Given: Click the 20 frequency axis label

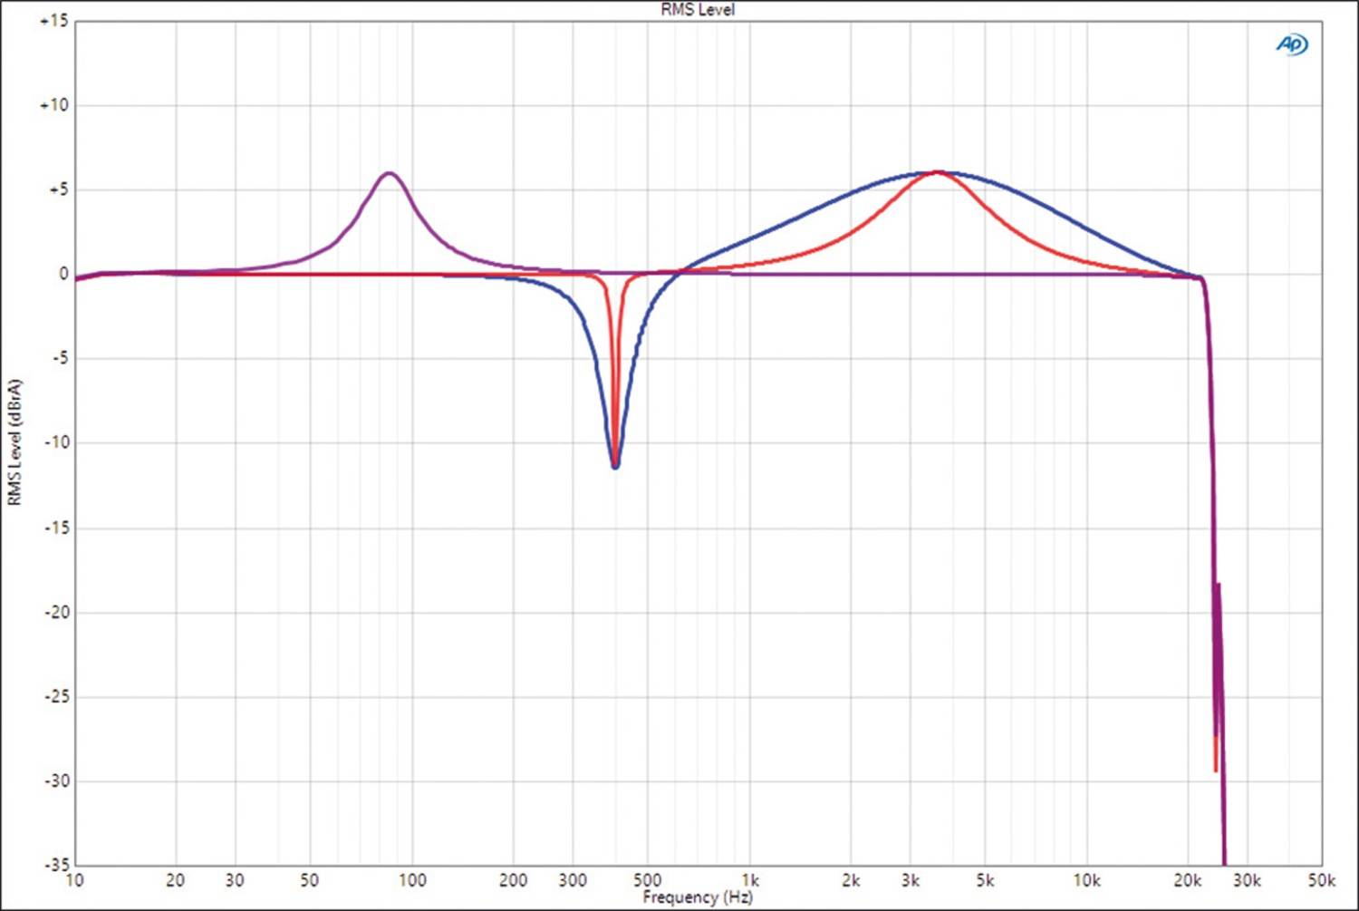Looking at the screenshot, I should click(175, 880).
